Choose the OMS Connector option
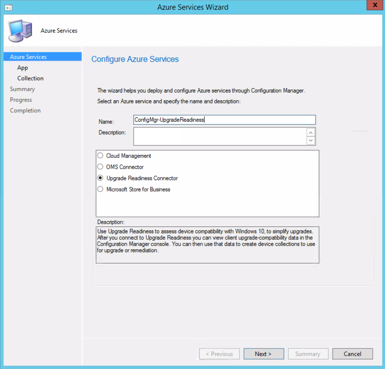 click(100, 167)
